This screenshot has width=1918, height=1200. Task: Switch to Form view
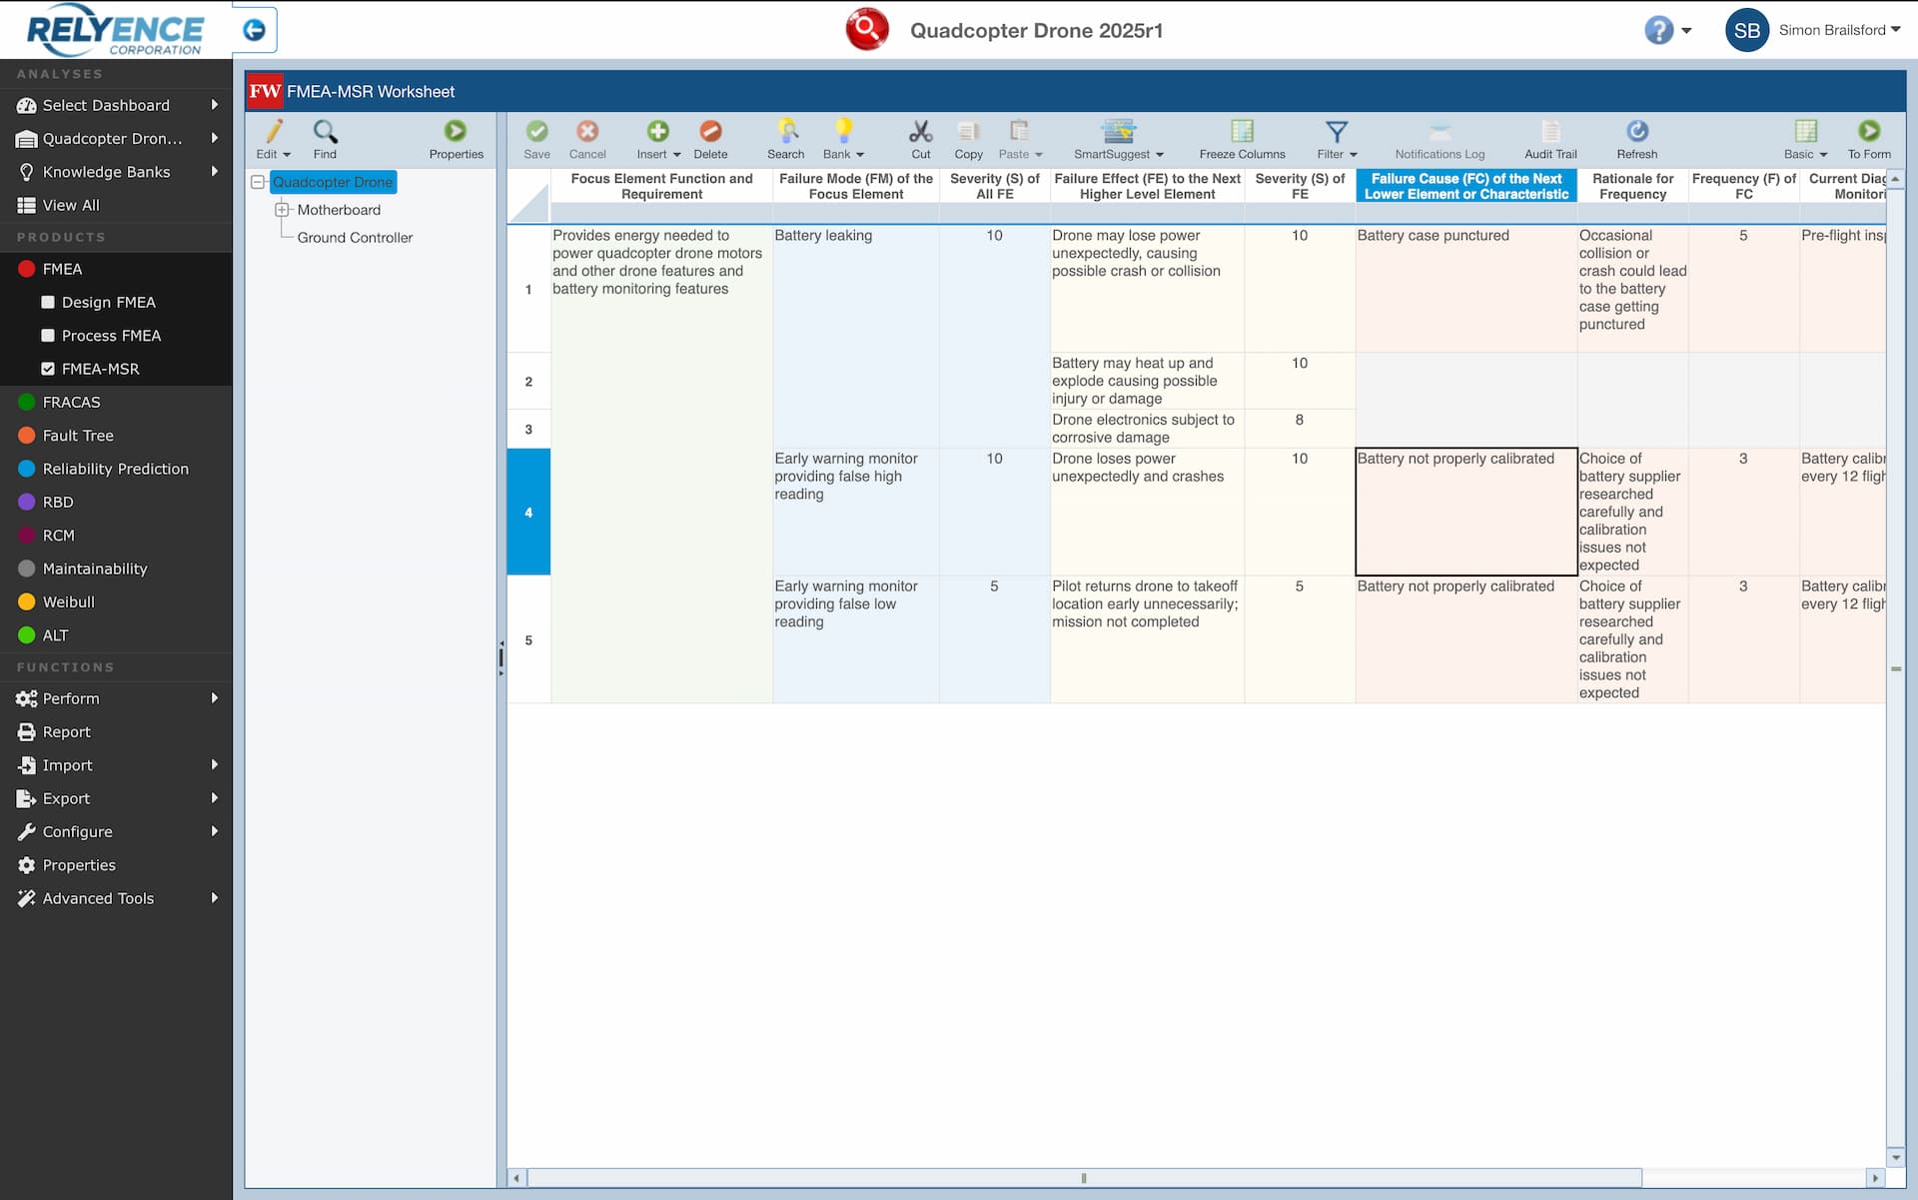coord(1868,138)
